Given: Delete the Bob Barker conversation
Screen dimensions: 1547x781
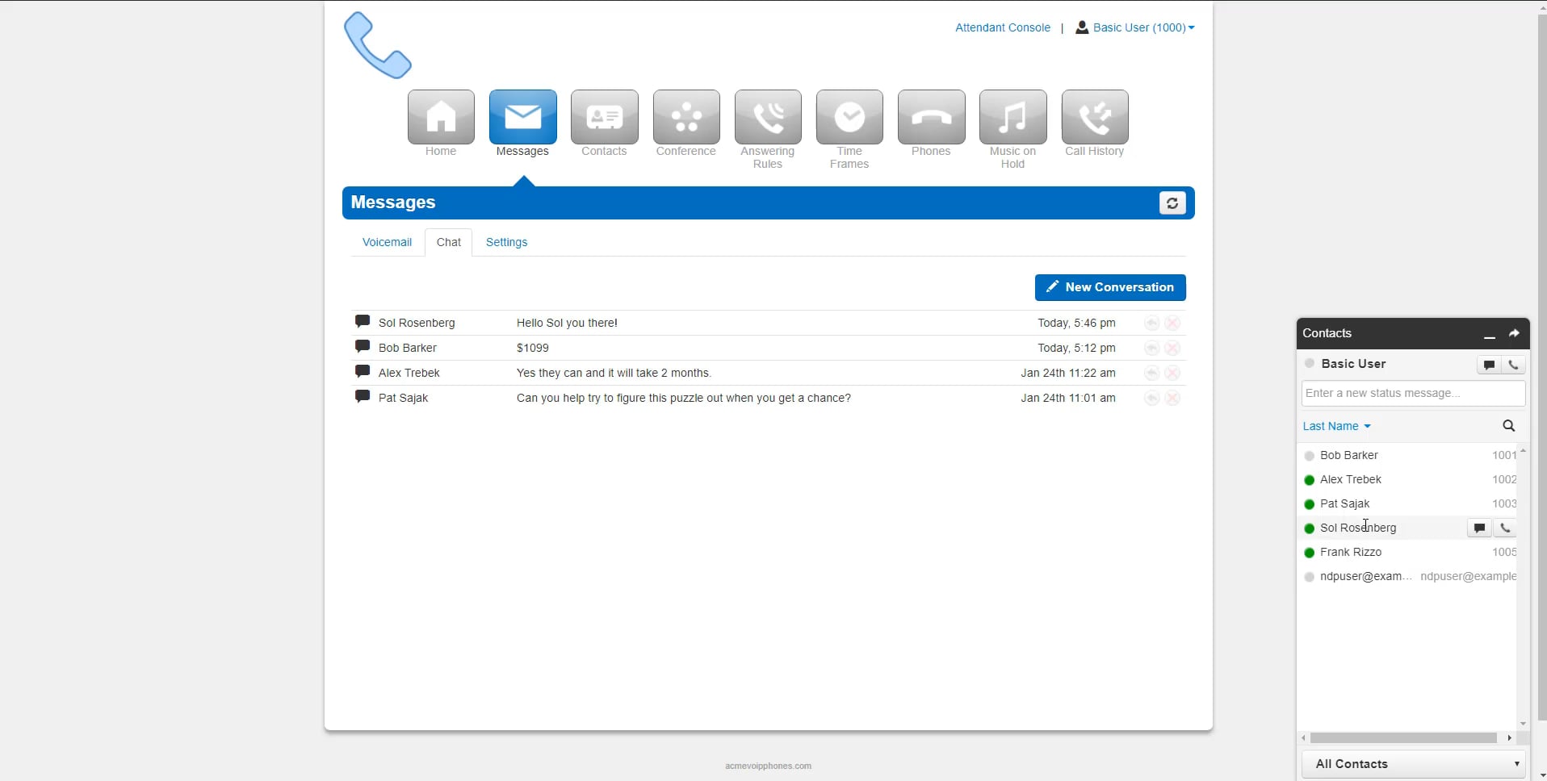Looking at the screenshot, I should click(1172, 348).
